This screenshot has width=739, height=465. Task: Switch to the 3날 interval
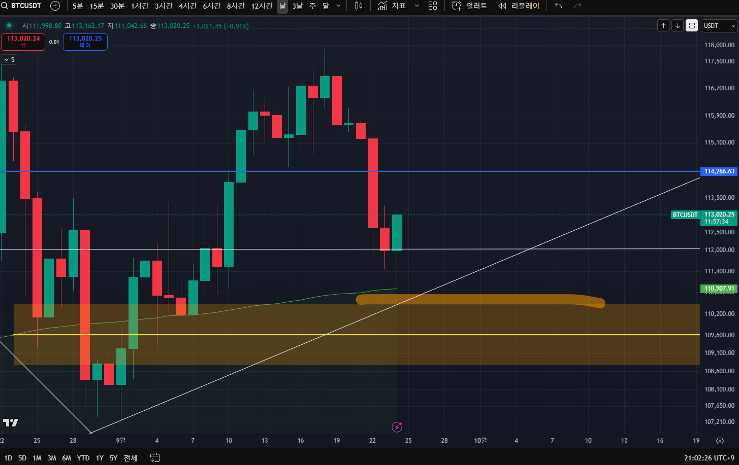297,6
